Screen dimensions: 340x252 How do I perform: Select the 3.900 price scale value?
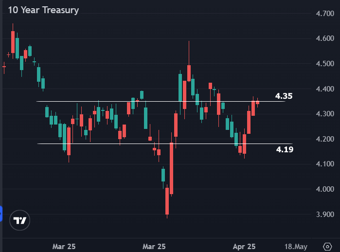point(324,215)
